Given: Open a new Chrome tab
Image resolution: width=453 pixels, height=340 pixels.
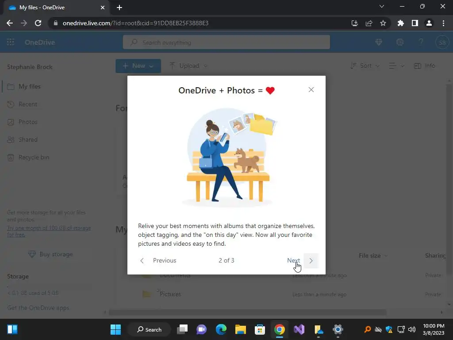Looking at the screenshot, I should [x=119, y=8].
